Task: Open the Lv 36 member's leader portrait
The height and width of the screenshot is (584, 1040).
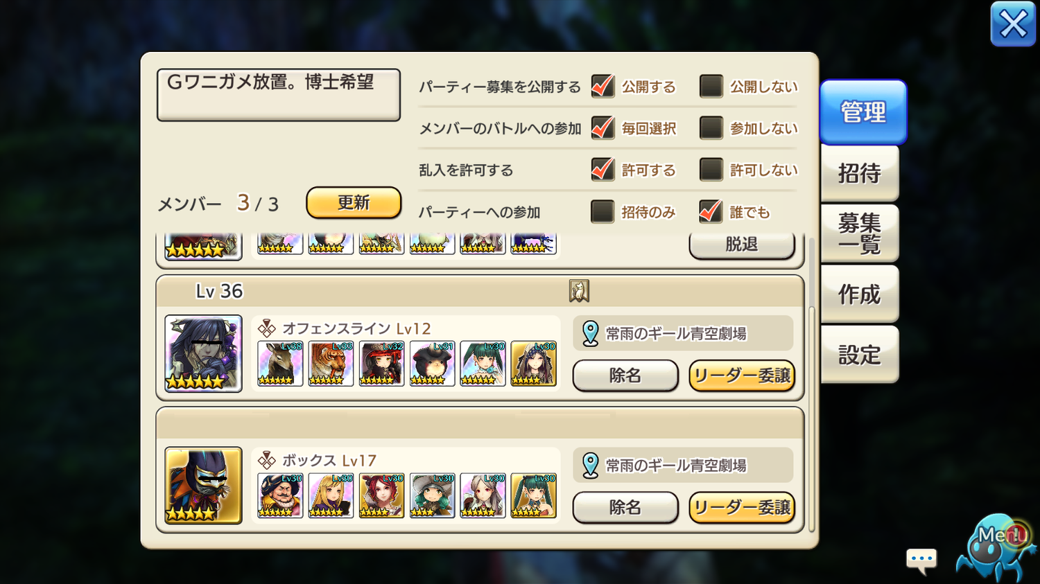Action: [203, 353]
